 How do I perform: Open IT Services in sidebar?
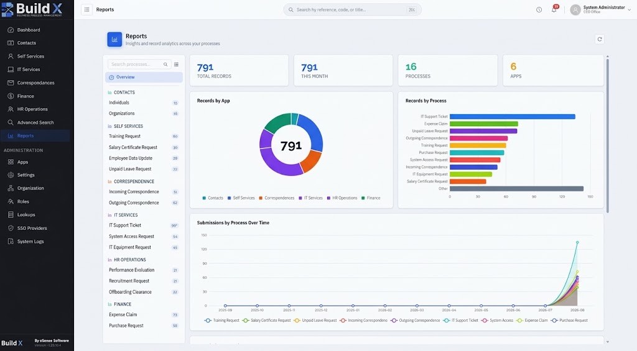click(x=35, y=70)
